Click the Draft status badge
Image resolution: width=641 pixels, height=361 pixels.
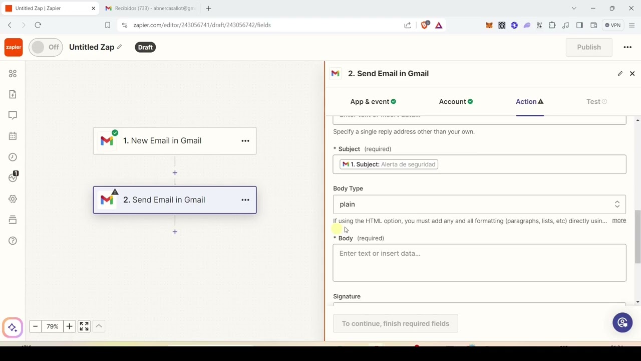(145, 47)
